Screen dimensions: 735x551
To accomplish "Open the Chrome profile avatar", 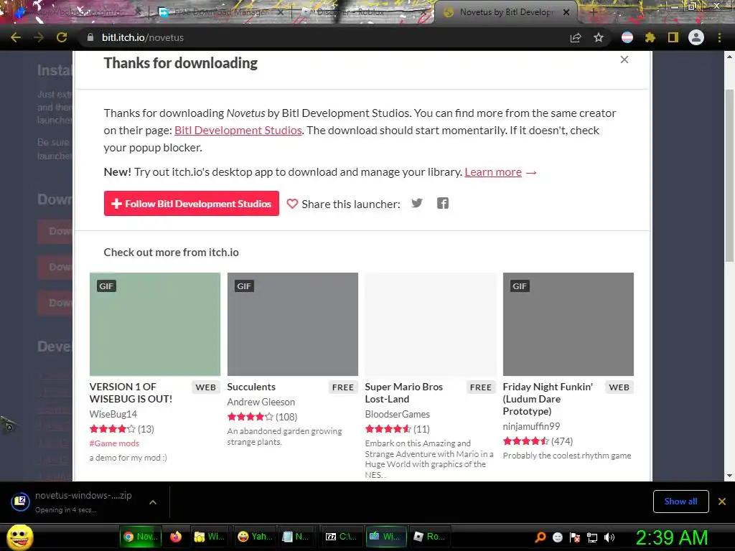I will point(696,37).
